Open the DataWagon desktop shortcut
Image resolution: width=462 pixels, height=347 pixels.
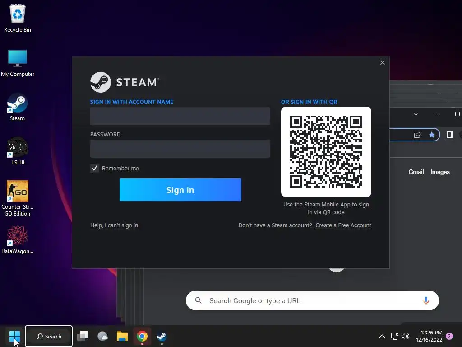click(18, 239)
